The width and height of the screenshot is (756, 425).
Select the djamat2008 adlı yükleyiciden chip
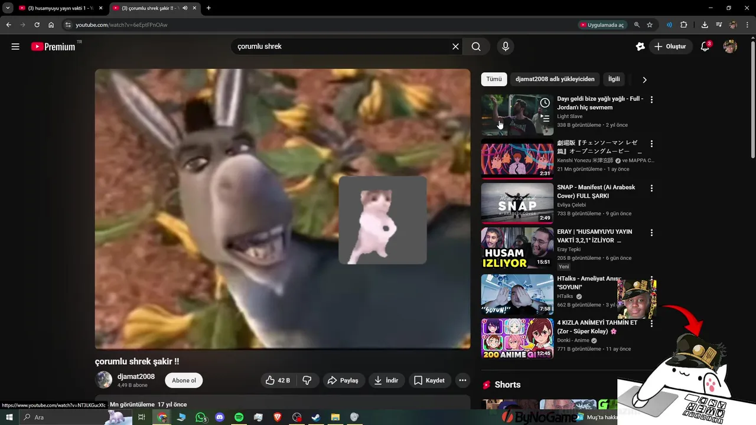pos(555,79)
